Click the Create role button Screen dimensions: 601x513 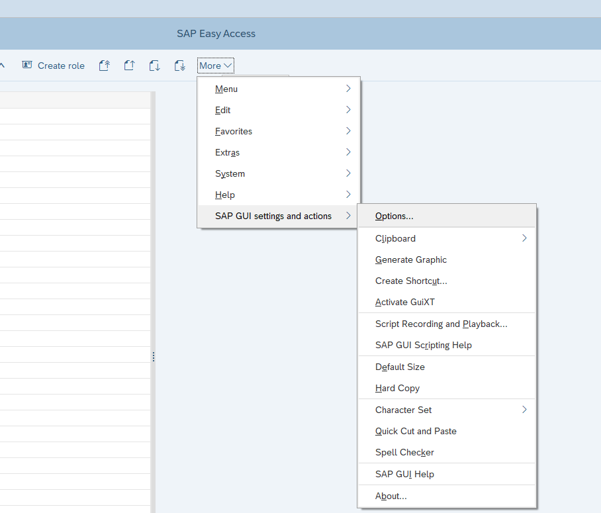(54, 66)
